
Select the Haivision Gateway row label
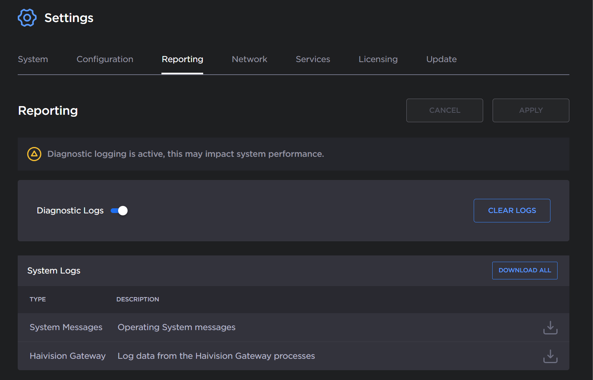67,356
